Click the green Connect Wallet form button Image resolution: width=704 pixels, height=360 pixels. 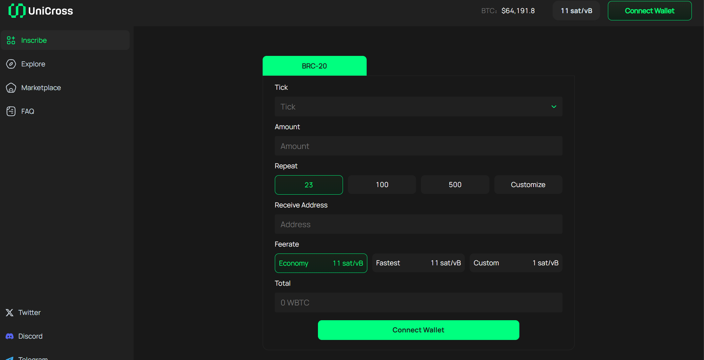click(x=418, y=330)
